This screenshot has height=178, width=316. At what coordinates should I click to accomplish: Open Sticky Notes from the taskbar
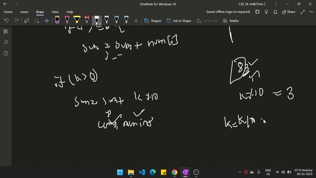[x=163, y=172]
